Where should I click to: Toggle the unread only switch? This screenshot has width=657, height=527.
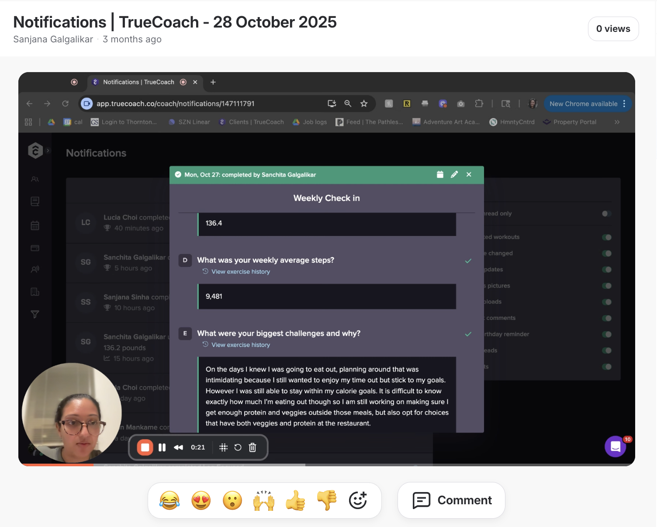coord(606,214)
